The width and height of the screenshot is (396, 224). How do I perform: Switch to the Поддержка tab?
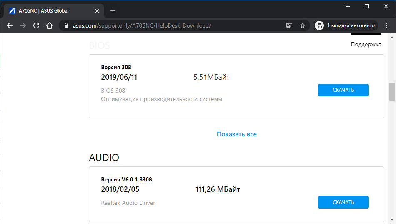pos(366,44)
